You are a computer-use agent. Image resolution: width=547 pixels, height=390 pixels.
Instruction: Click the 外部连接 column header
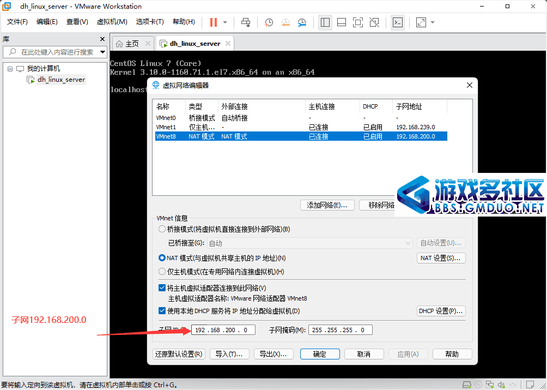(x=262, y=106)
